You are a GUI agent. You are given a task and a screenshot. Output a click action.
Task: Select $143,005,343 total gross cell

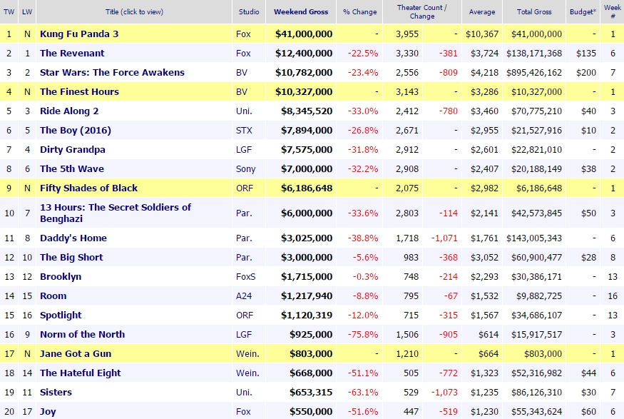pos(534,238)
